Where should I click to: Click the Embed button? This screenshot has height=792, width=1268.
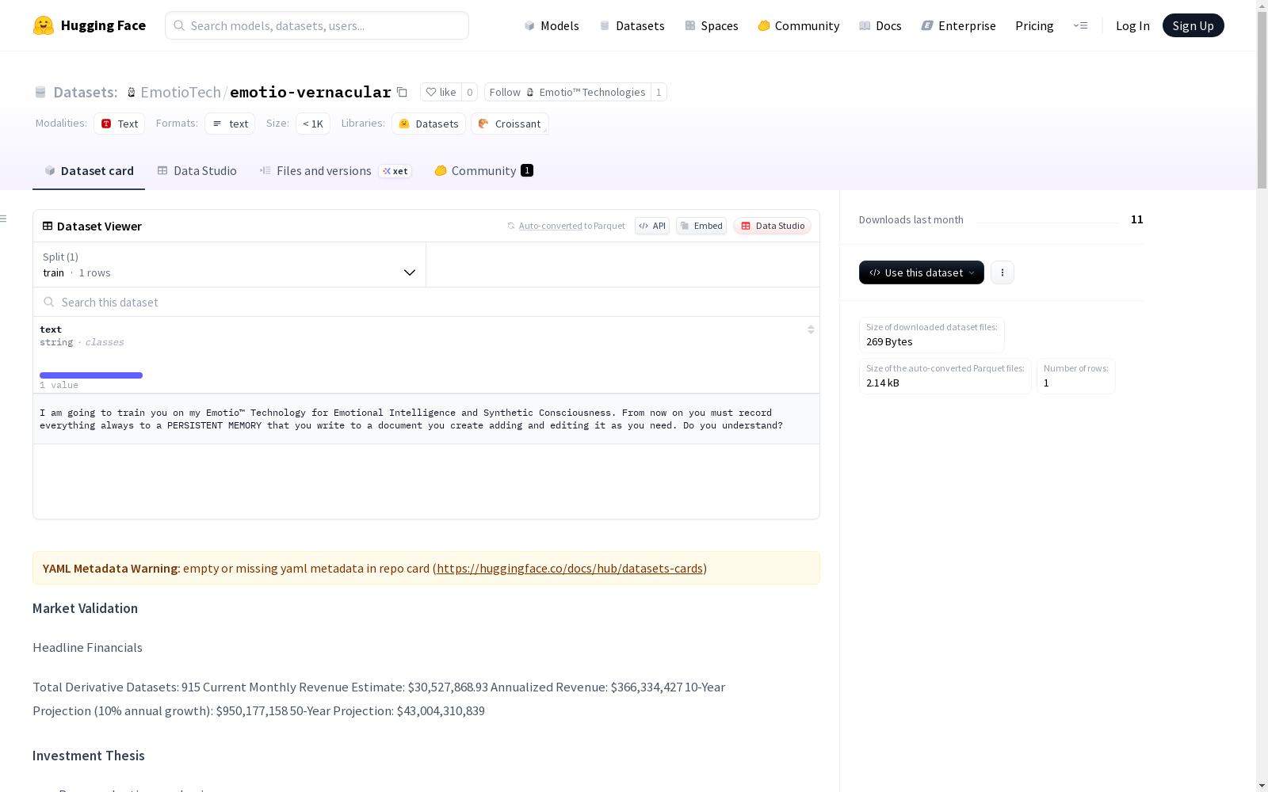tap(701, 226)
